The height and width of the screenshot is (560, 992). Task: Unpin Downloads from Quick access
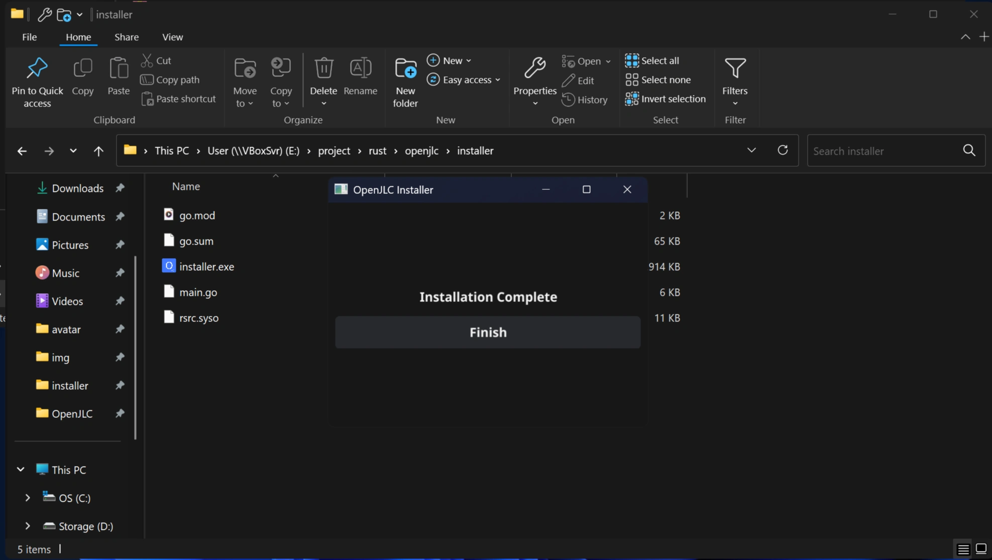pos(120,188)
